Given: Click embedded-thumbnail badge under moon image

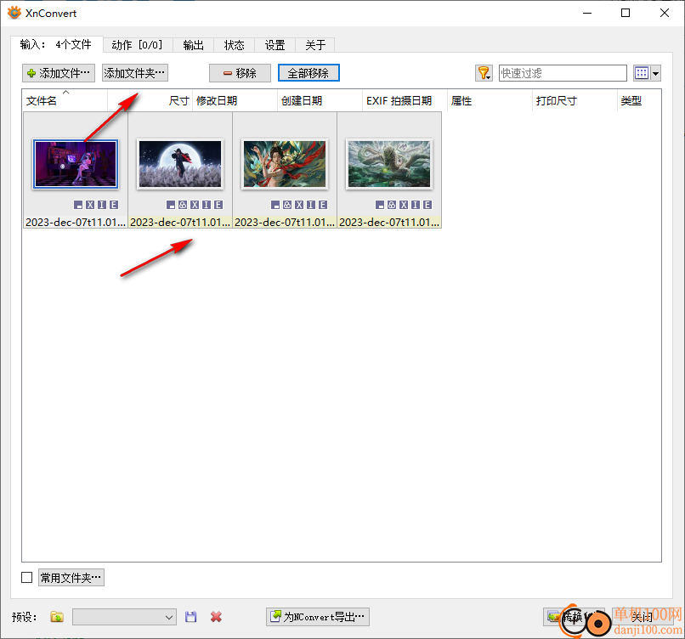Looking at the screenshot, I should point(172,205).
